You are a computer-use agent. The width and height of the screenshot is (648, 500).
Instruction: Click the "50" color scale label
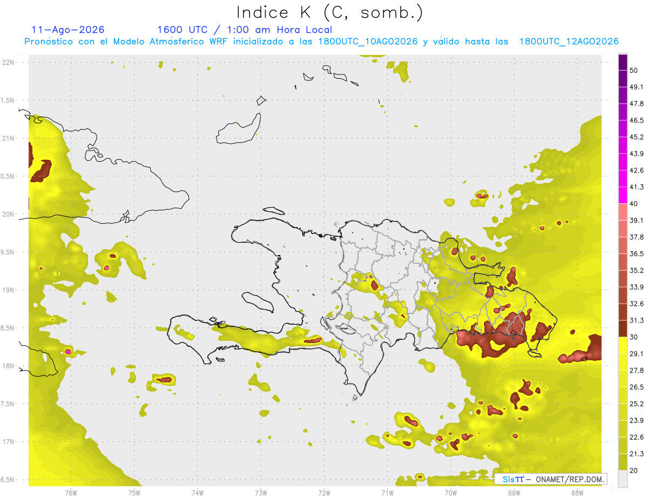point(633,70)
